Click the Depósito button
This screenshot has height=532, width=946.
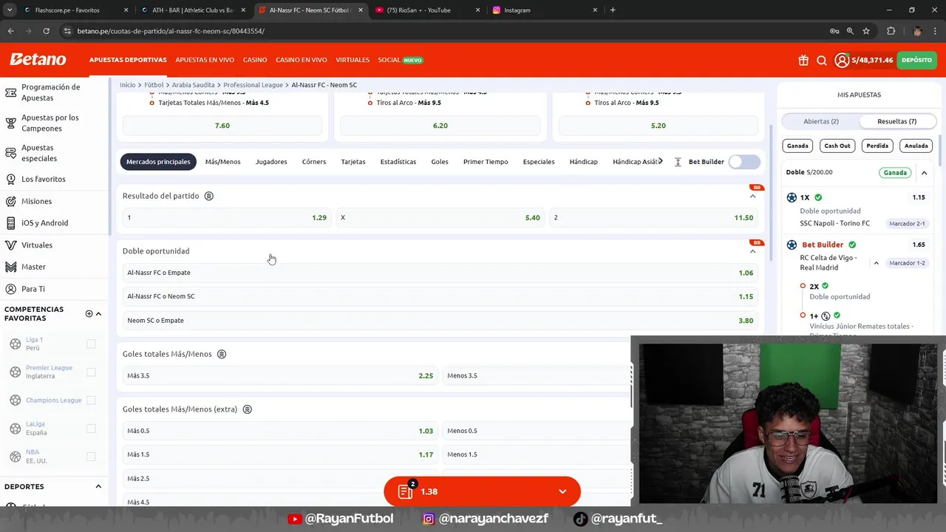916,60
